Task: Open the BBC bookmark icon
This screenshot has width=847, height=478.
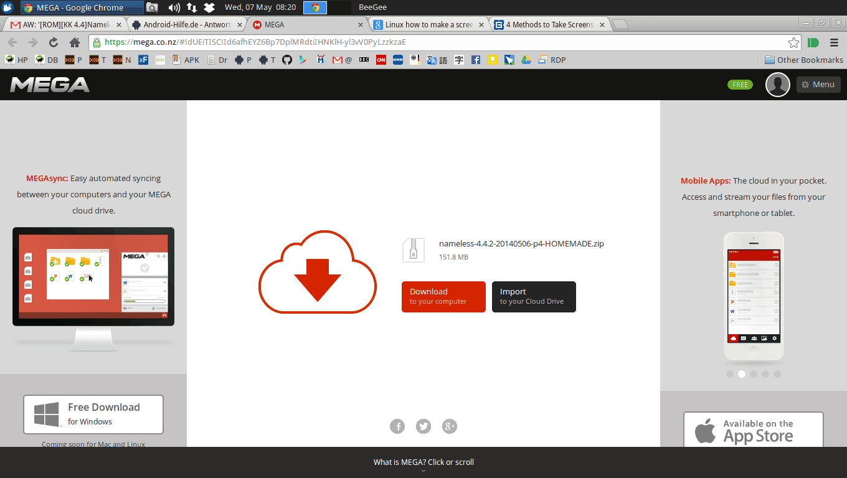Action: [x=364, y=60]
